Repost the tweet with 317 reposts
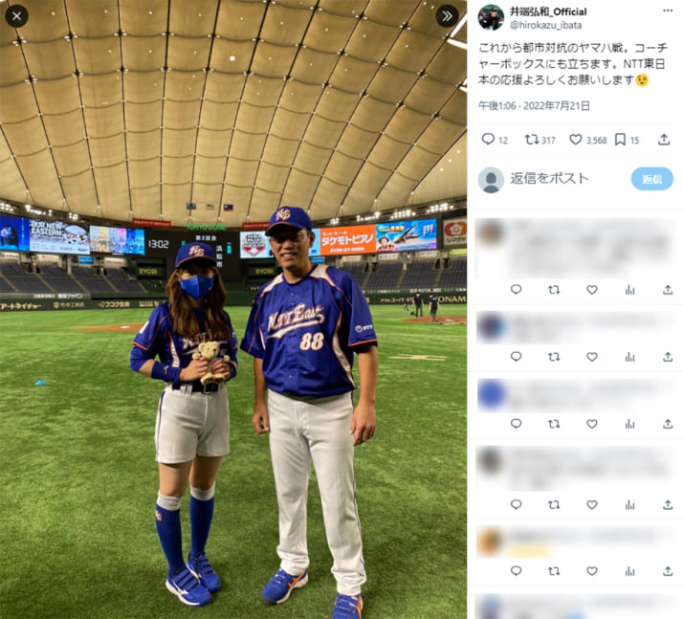The image size is (683, 619). click(x=540, y=140)
